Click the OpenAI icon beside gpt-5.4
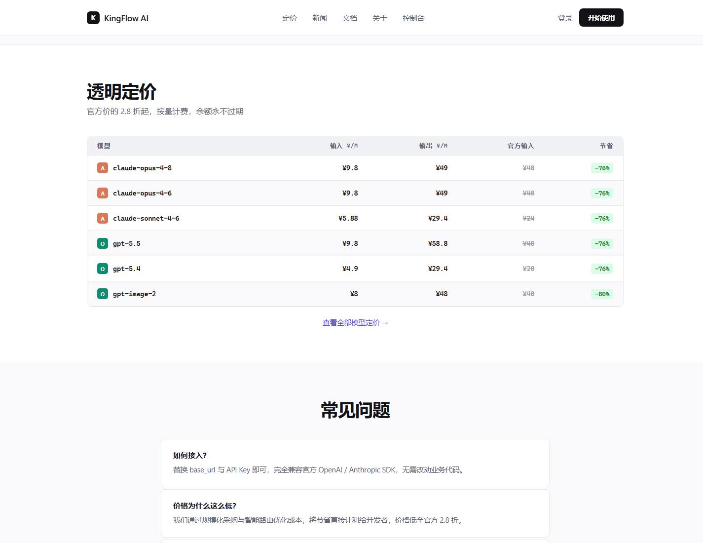703x543 pixels. point(103,269)
